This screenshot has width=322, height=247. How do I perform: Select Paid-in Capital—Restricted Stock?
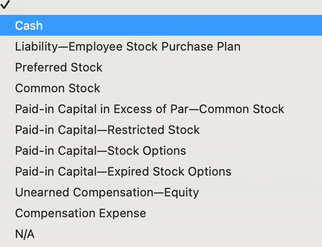coord(107,130)
